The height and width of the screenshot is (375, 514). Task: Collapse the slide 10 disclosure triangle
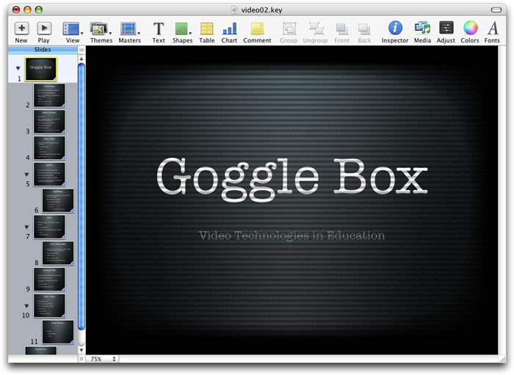26,306
